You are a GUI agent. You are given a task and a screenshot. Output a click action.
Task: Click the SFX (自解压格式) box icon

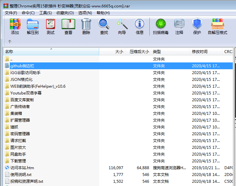pos(218,24)
